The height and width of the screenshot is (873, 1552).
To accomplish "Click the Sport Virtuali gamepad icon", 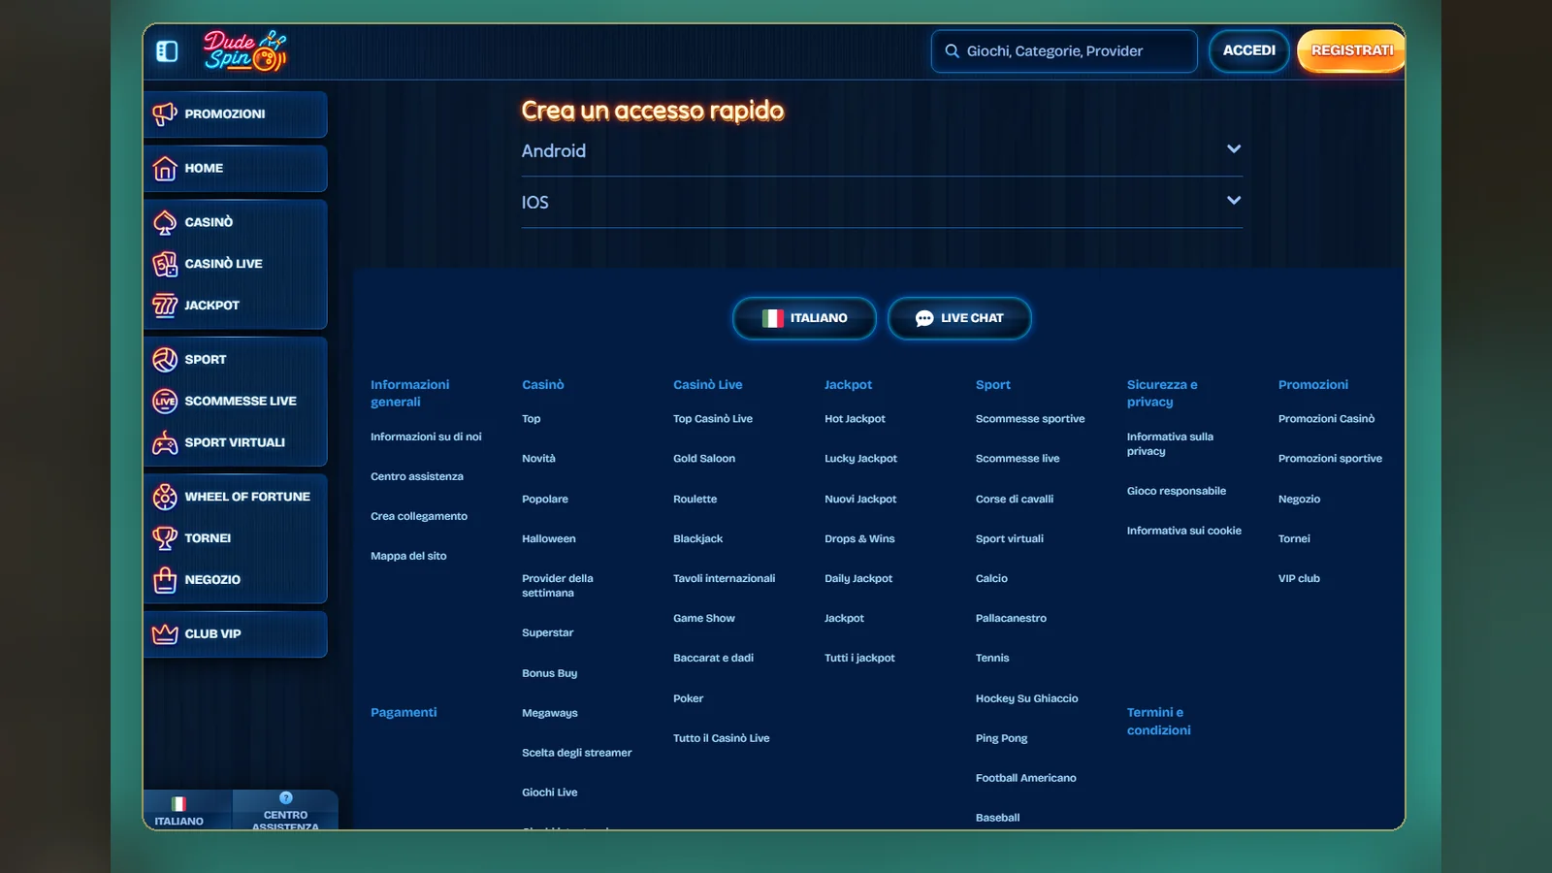I will click(165, 443).
